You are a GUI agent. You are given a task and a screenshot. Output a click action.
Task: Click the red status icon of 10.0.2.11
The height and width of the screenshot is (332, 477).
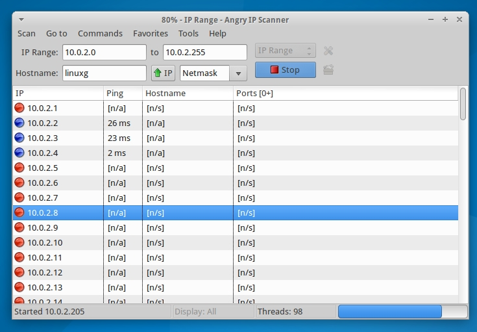[x=19, y=257]
